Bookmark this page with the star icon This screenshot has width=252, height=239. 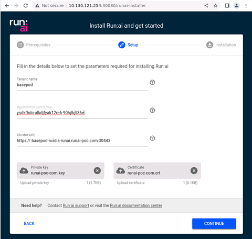pyautogui.click(x=216, y=6)
